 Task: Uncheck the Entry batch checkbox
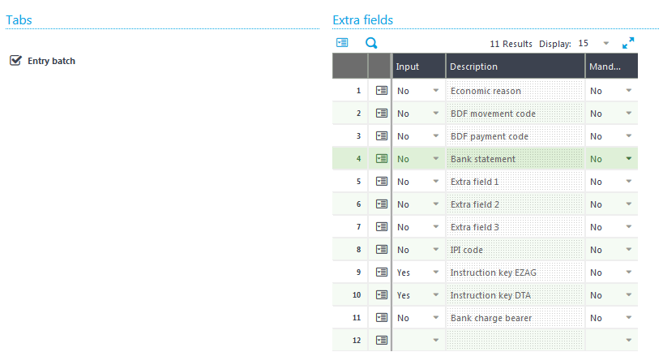(15, 61)
